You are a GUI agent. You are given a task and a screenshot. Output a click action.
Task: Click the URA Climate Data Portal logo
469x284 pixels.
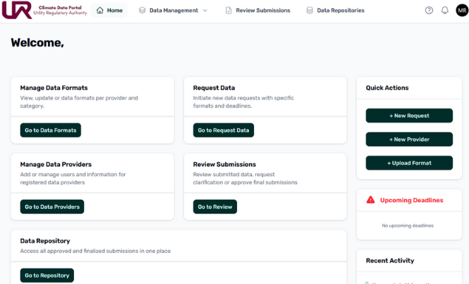[x=44, y=11]
